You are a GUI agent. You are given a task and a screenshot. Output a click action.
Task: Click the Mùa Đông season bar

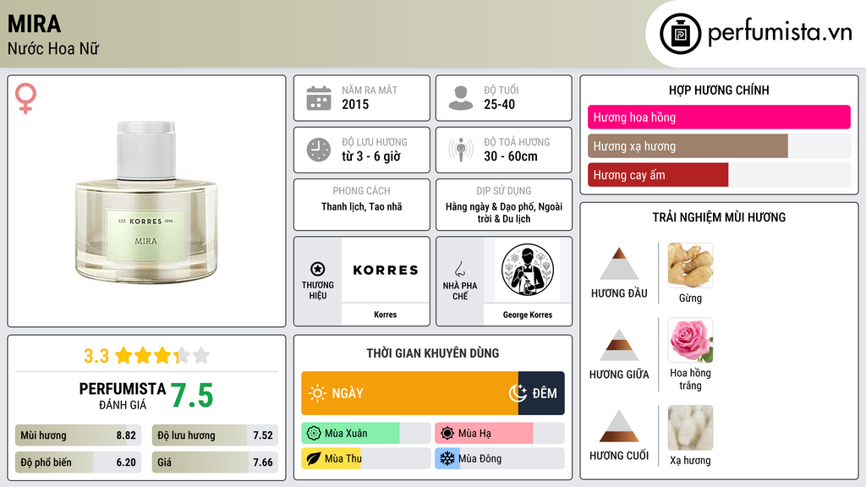pos(500,458)
